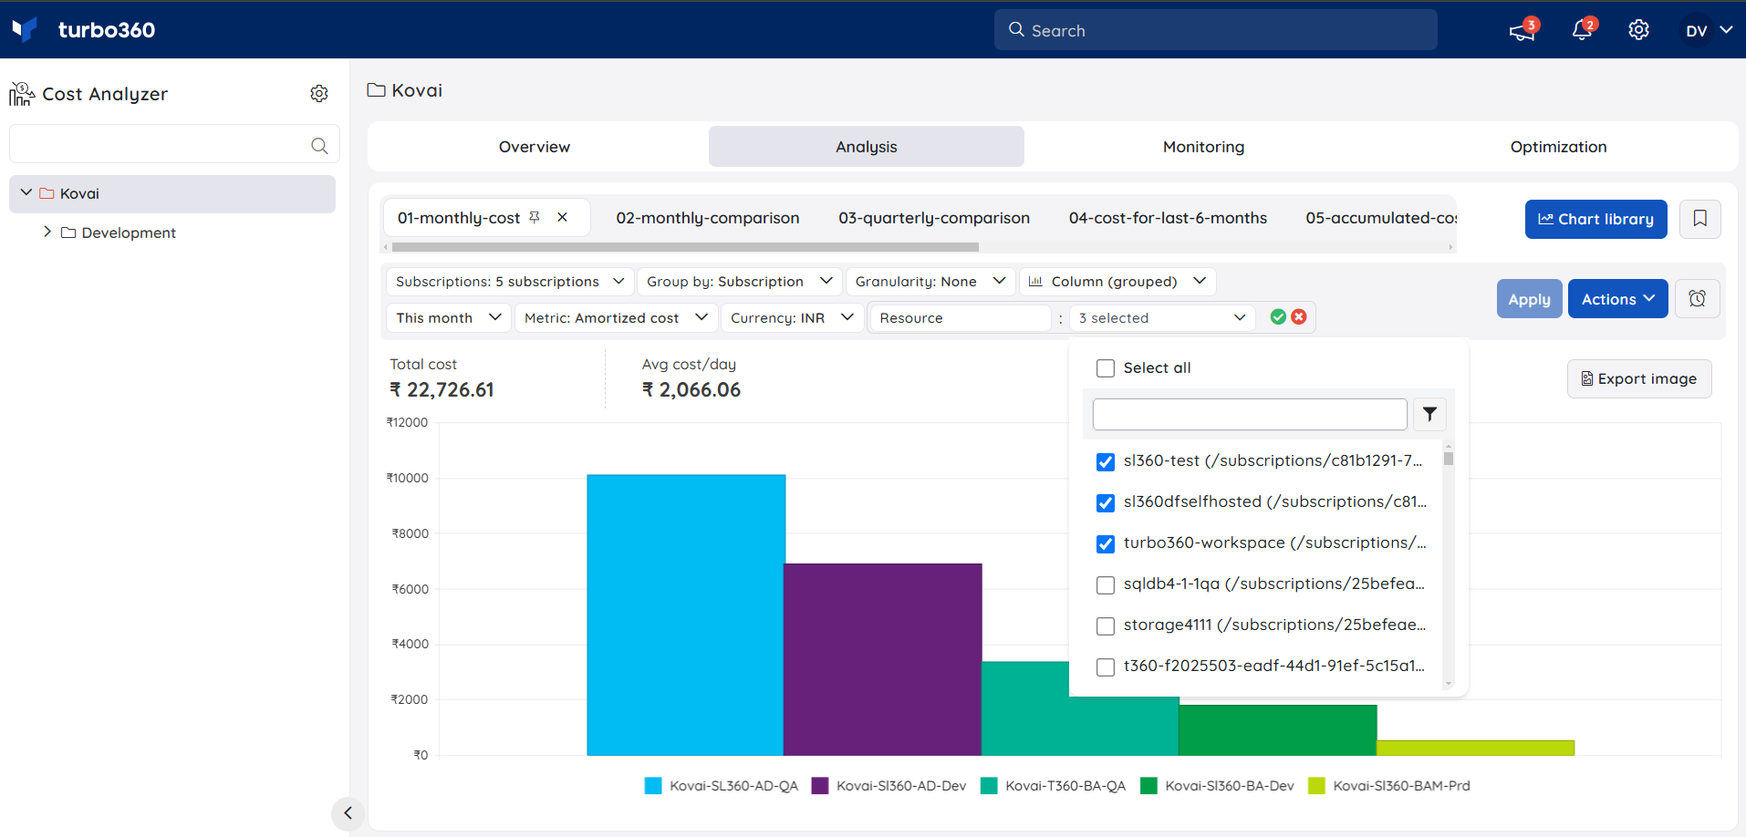Confirm filter with green check icon
This screenshot has width=1746, height=837.
pyautogui.click(x=1278, y=316)
